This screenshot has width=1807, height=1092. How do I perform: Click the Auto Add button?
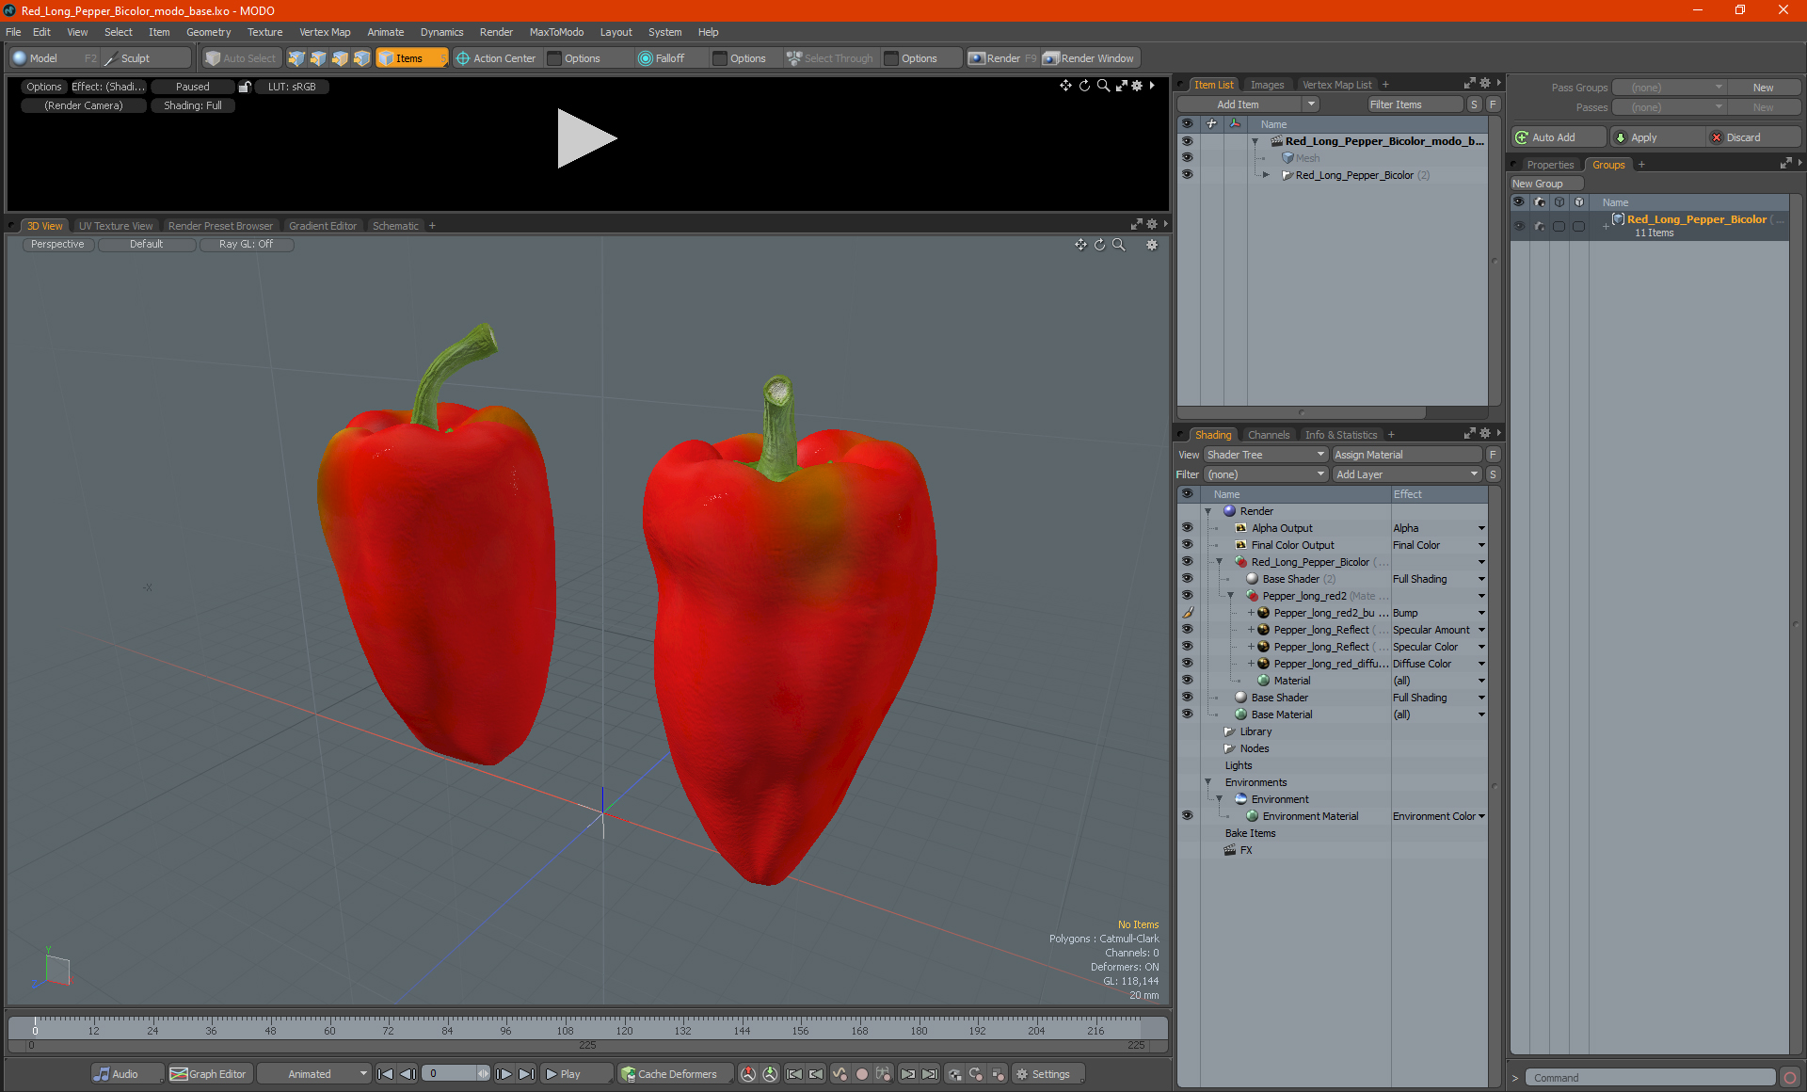point(1559,137)
